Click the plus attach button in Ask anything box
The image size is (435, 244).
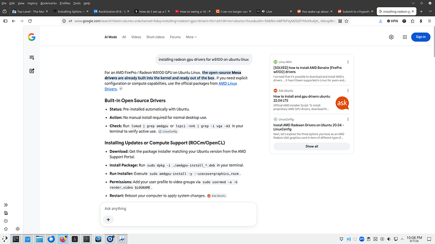(x=108, y=220)
